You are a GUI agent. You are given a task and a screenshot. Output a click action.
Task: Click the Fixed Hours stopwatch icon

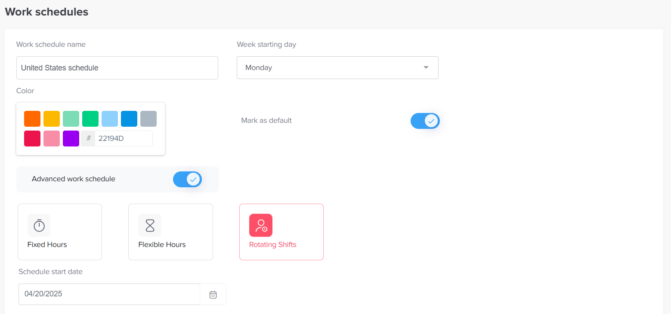39,225
